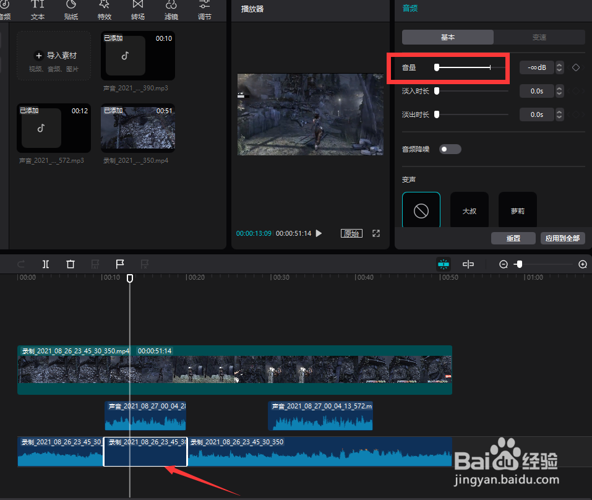Select the 录制_2021_..._350.mp4 video thumbnail
Image resolution: width=592 pixels, height=500 pixels.
(138, 128)
